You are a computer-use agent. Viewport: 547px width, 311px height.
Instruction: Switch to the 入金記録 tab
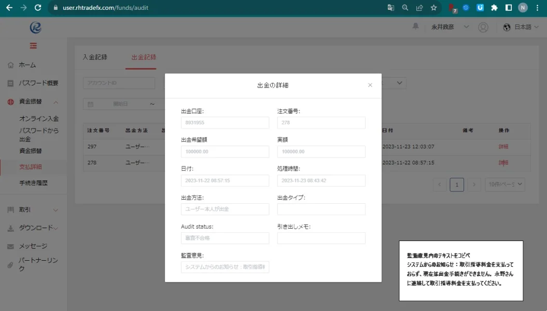pyautogui.click(x=95, y=58)
